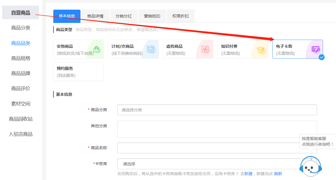Open the 商品分类 category dropdown

(217, 110)
